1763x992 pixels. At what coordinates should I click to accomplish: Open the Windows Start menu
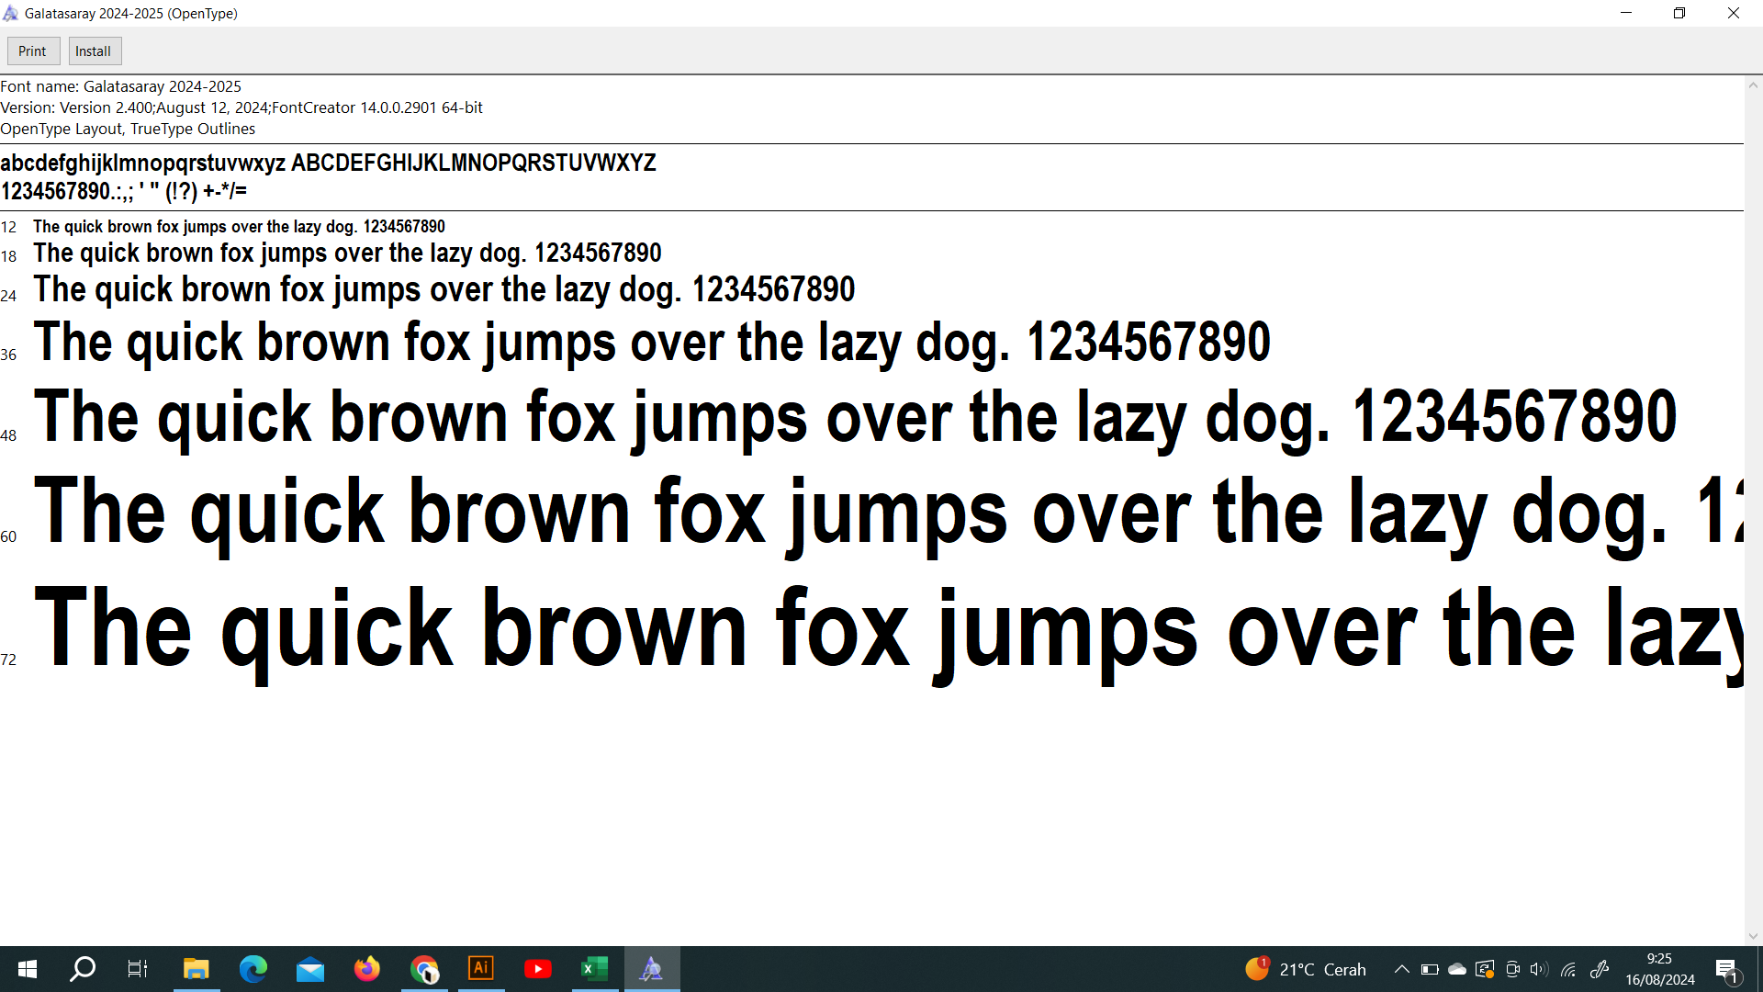pos(28,969)
